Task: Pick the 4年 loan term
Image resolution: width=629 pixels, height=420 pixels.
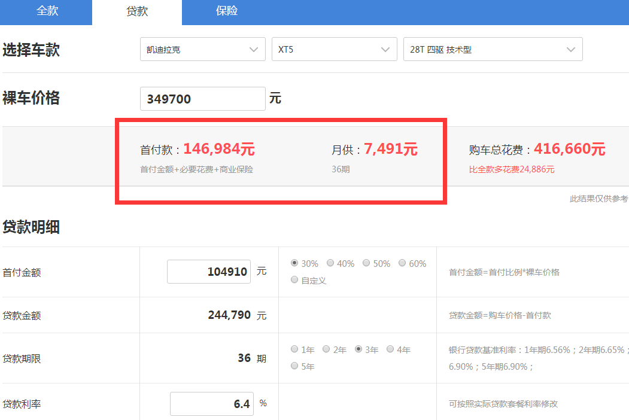Action: click(390, 349)
